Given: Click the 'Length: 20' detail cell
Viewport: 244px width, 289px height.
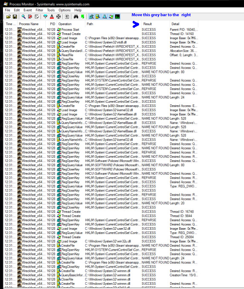Looking at the screenshot, I should [177, 203].
